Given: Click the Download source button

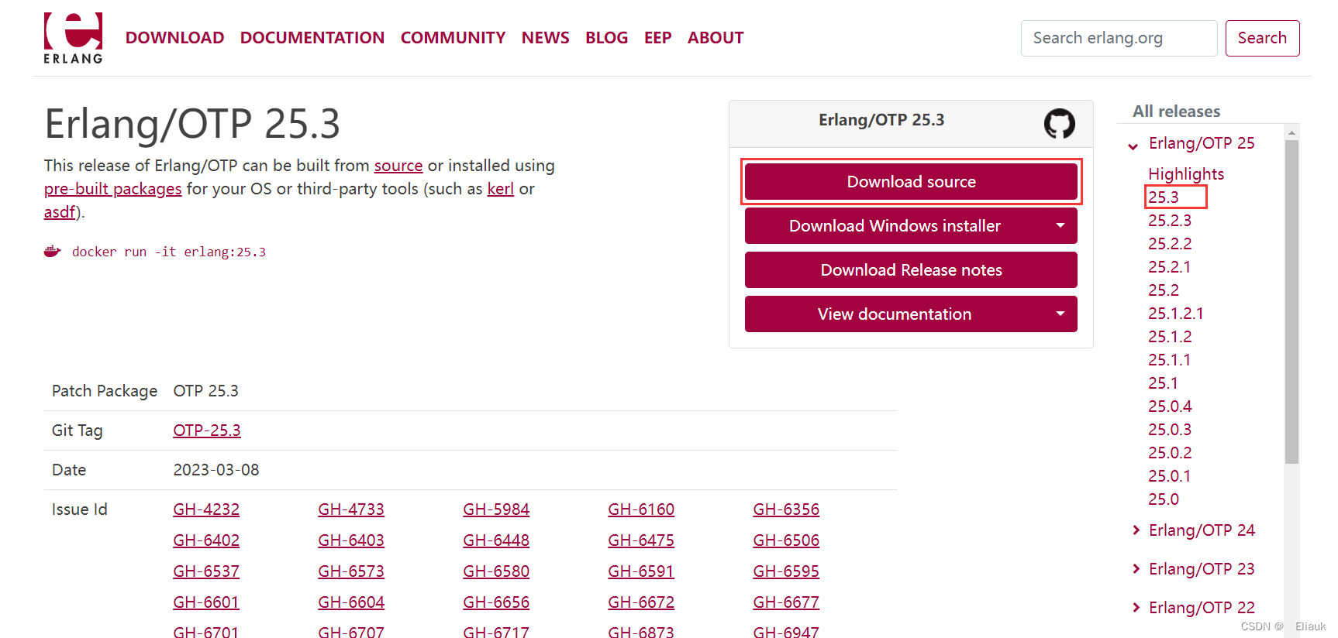Looking at the screenshot, I should tap(911, 182).
